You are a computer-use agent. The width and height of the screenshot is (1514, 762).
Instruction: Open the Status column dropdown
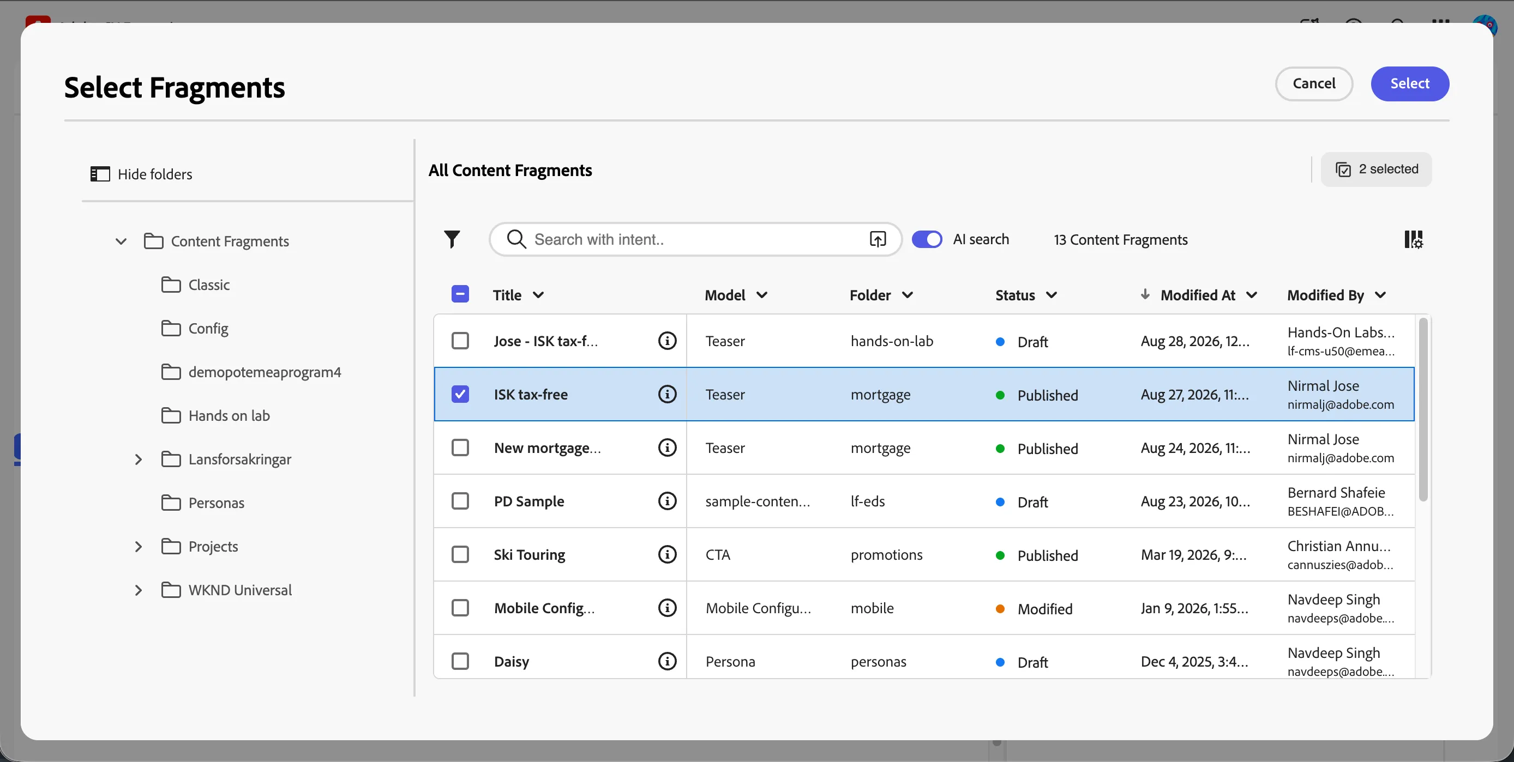coord(1052,295)
